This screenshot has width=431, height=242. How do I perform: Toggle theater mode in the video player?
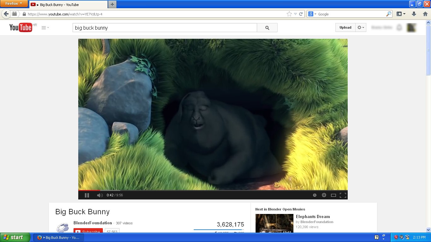point(333,195)
